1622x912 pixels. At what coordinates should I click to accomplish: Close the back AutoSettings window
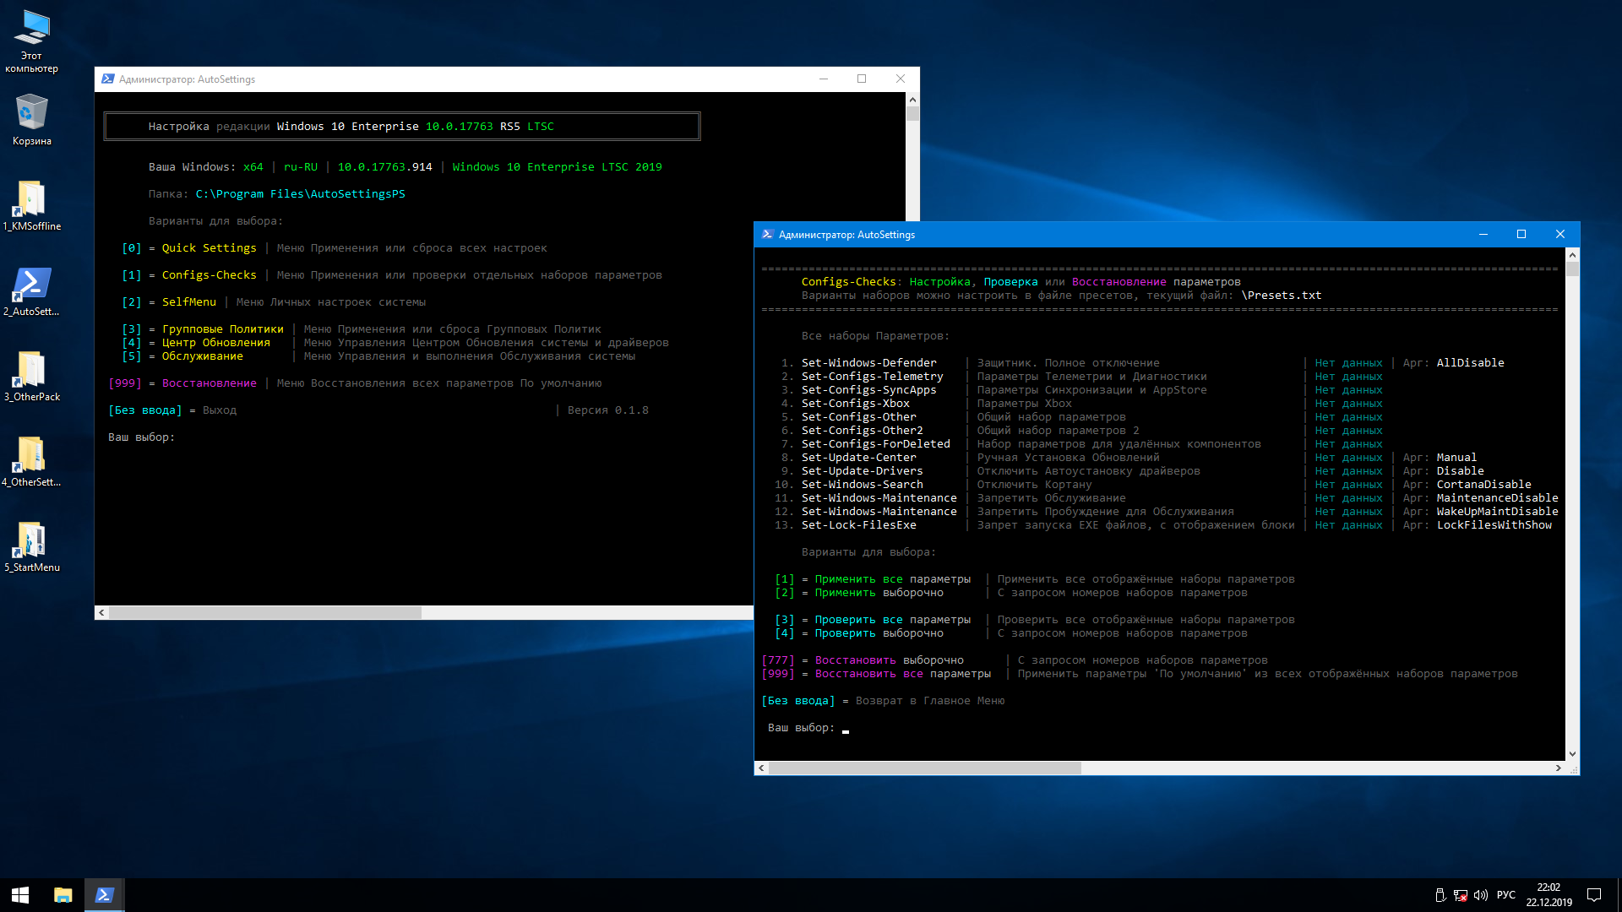901,79
